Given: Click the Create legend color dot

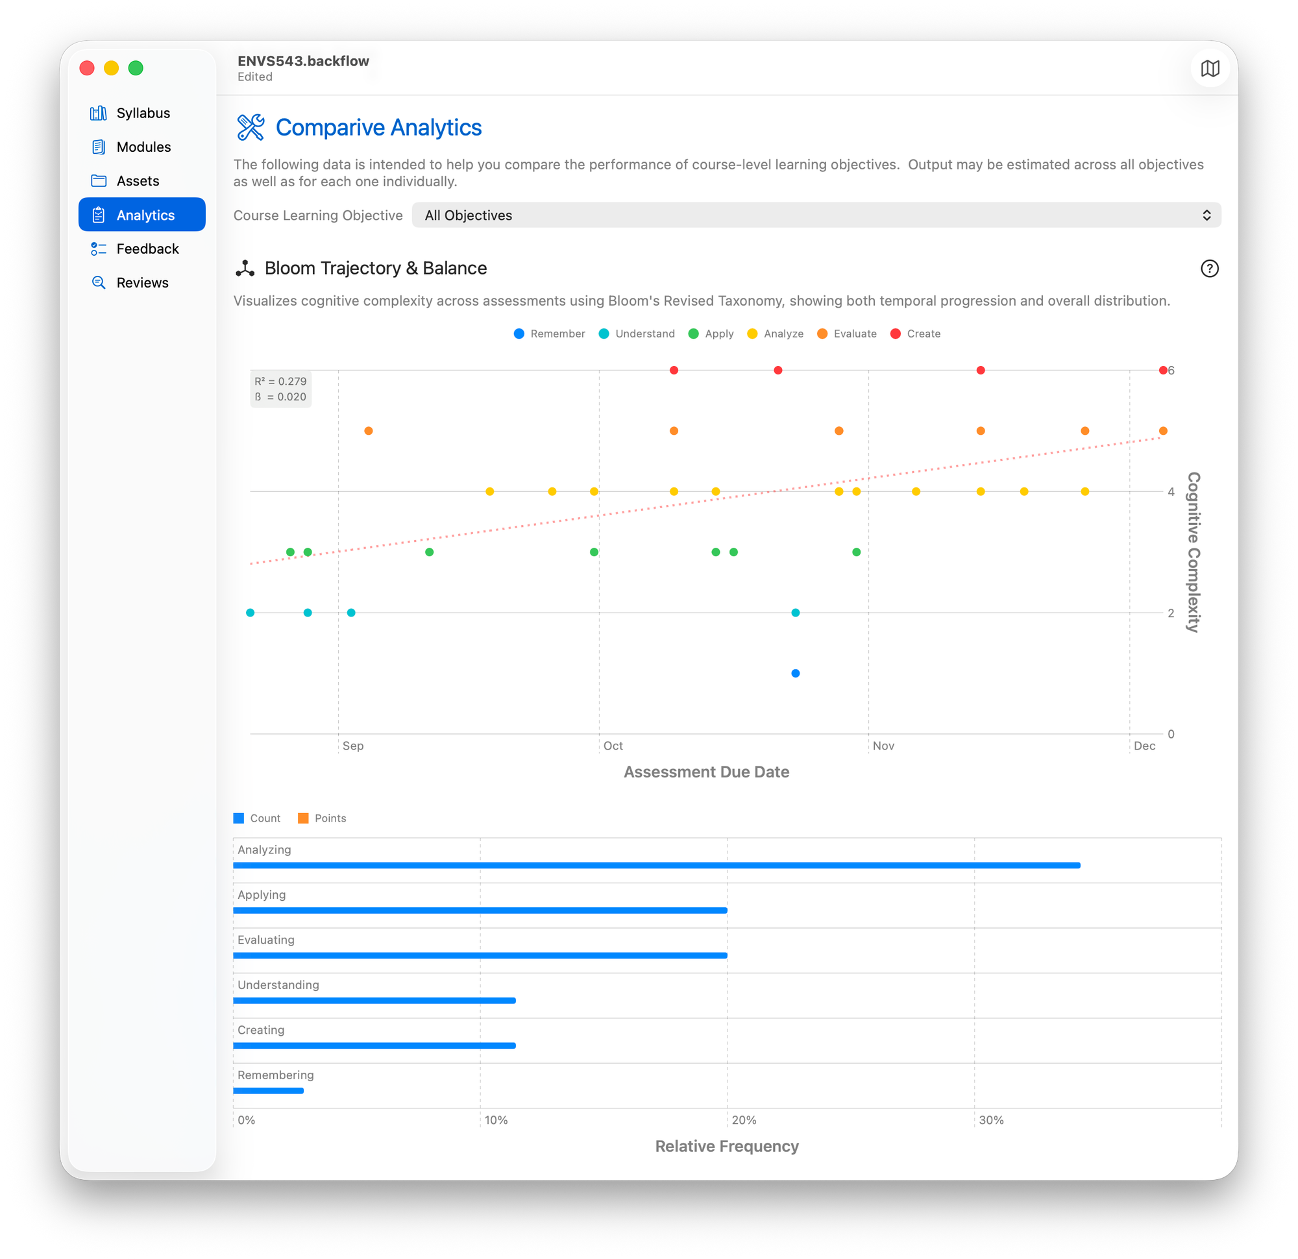Looking at the screenshot, I should (x=896, y=334).
